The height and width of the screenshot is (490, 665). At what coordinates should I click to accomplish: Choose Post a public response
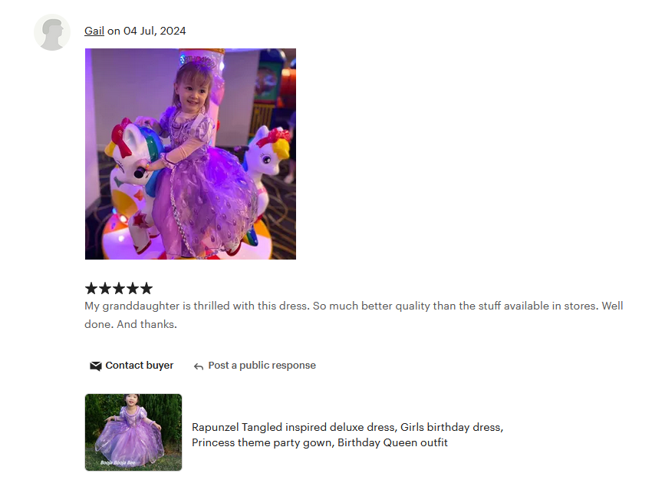262,365
